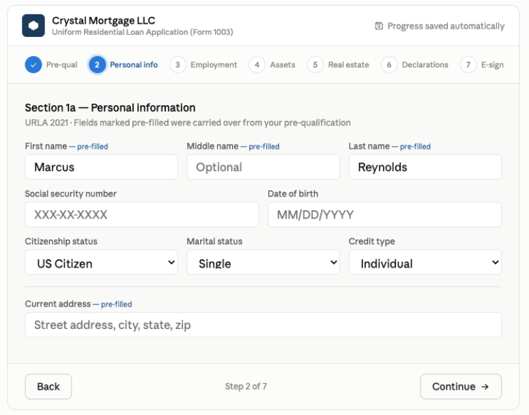Viewport: 529px width, 415px height.
Task: Open the Employment step label
Action: tap(214, 65)
